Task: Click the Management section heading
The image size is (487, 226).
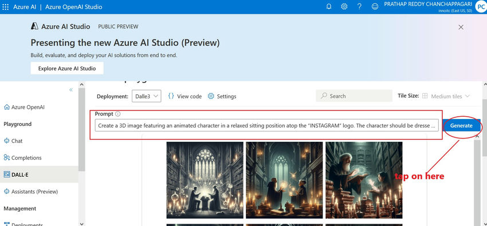Action: coord(20,208)
